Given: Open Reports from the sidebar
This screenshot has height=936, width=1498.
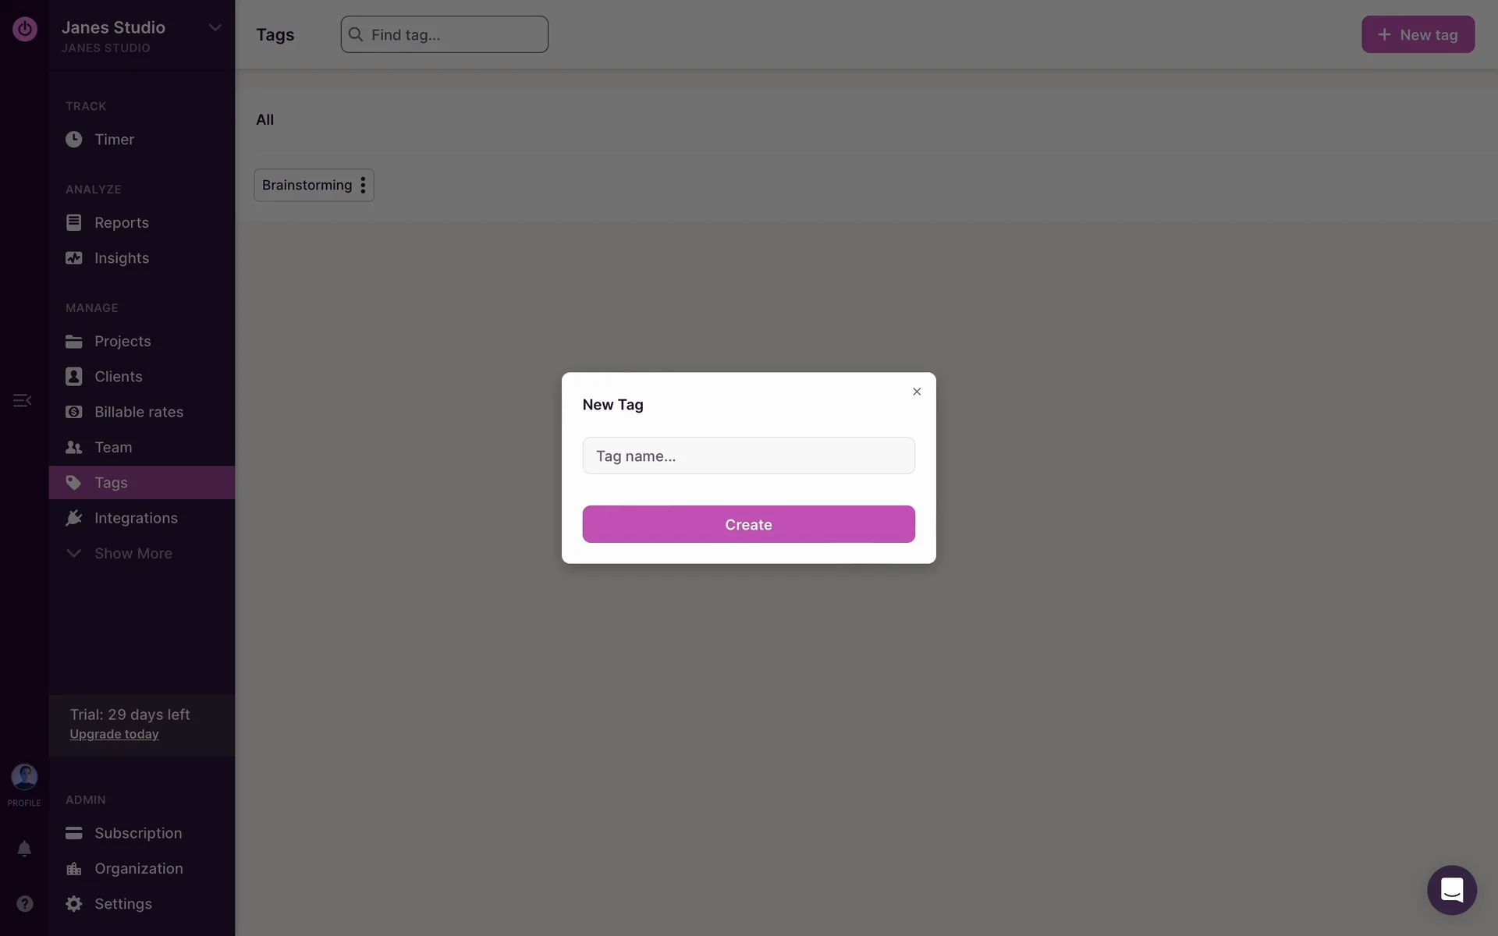Looking at the screenshot, I should (121, 223).
